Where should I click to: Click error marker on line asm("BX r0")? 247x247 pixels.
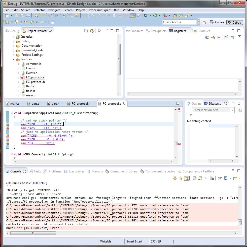pos(7,143)
